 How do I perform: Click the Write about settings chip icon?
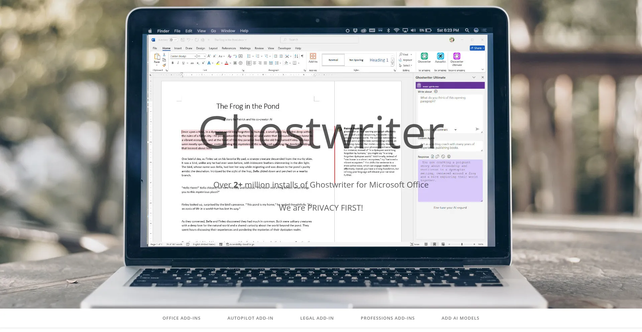tap(436, 92)
